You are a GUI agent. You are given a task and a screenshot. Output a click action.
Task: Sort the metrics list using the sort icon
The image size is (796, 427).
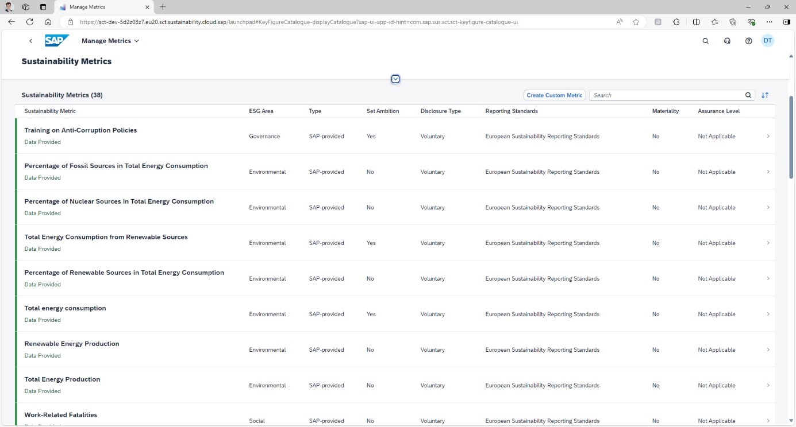tap(765, 95)
